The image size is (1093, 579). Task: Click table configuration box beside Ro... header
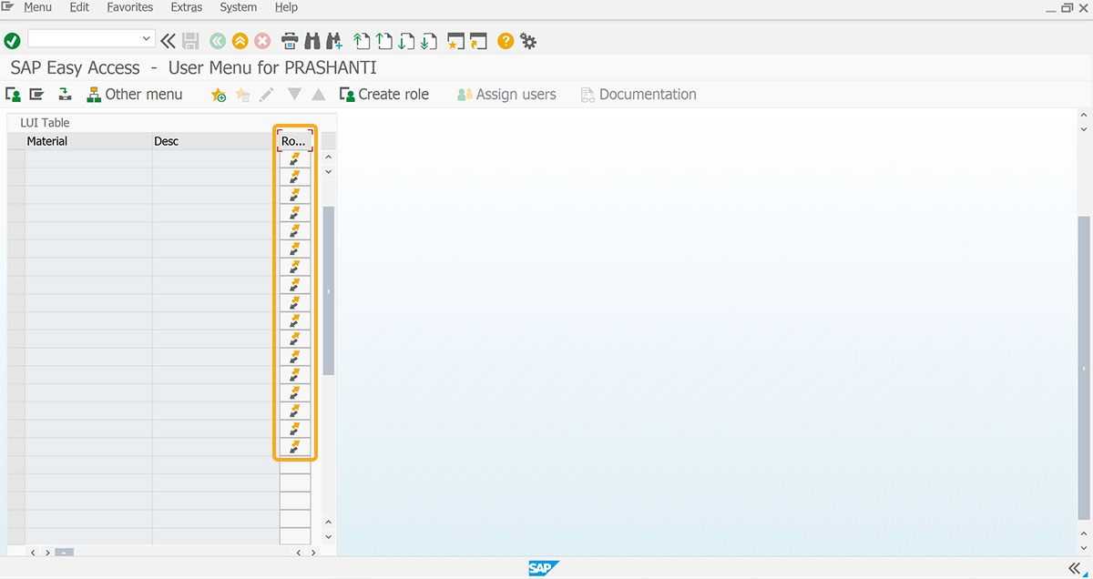point(329,141)
